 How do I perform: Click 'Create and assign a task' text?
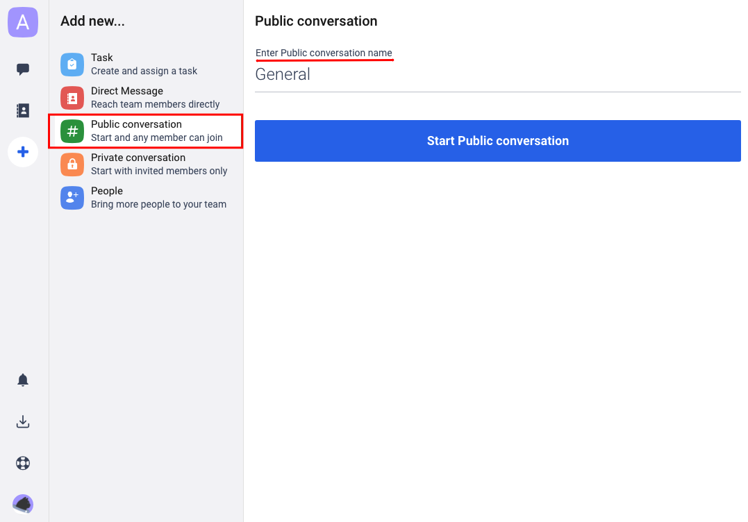(x=144, y=71)
